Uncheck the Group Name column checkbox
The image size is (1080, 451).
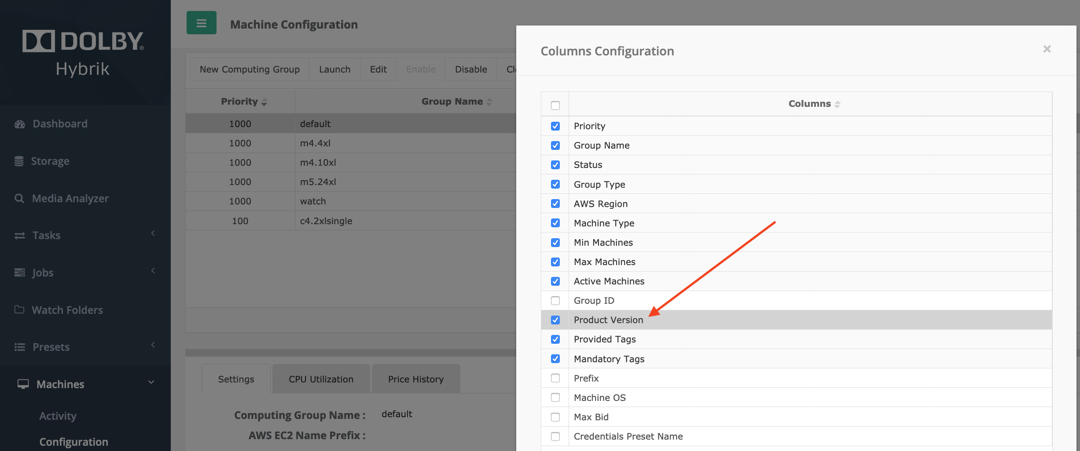555,145
